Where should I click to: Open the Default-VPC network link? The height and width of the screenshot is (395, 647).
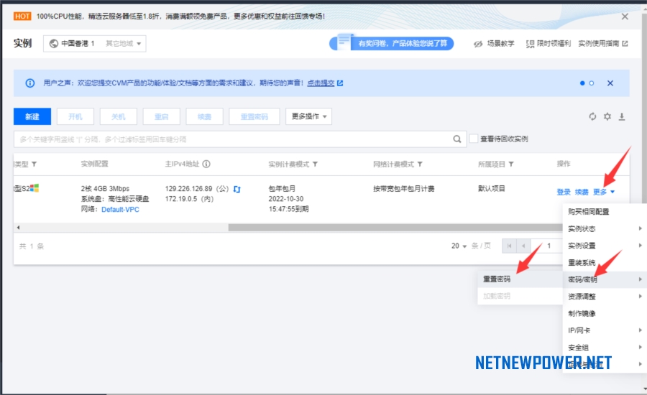click(120, 210)
